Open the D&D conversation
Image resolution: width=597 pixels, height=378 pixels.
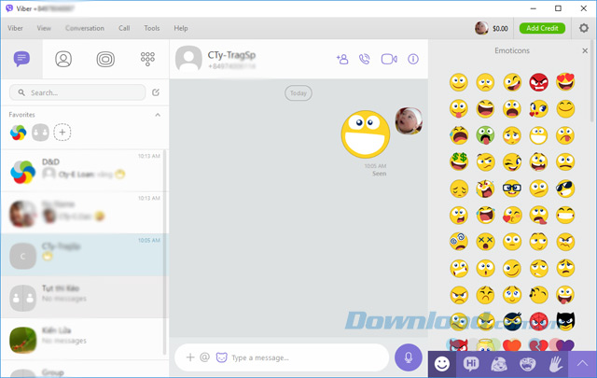[x=84, y=170]
